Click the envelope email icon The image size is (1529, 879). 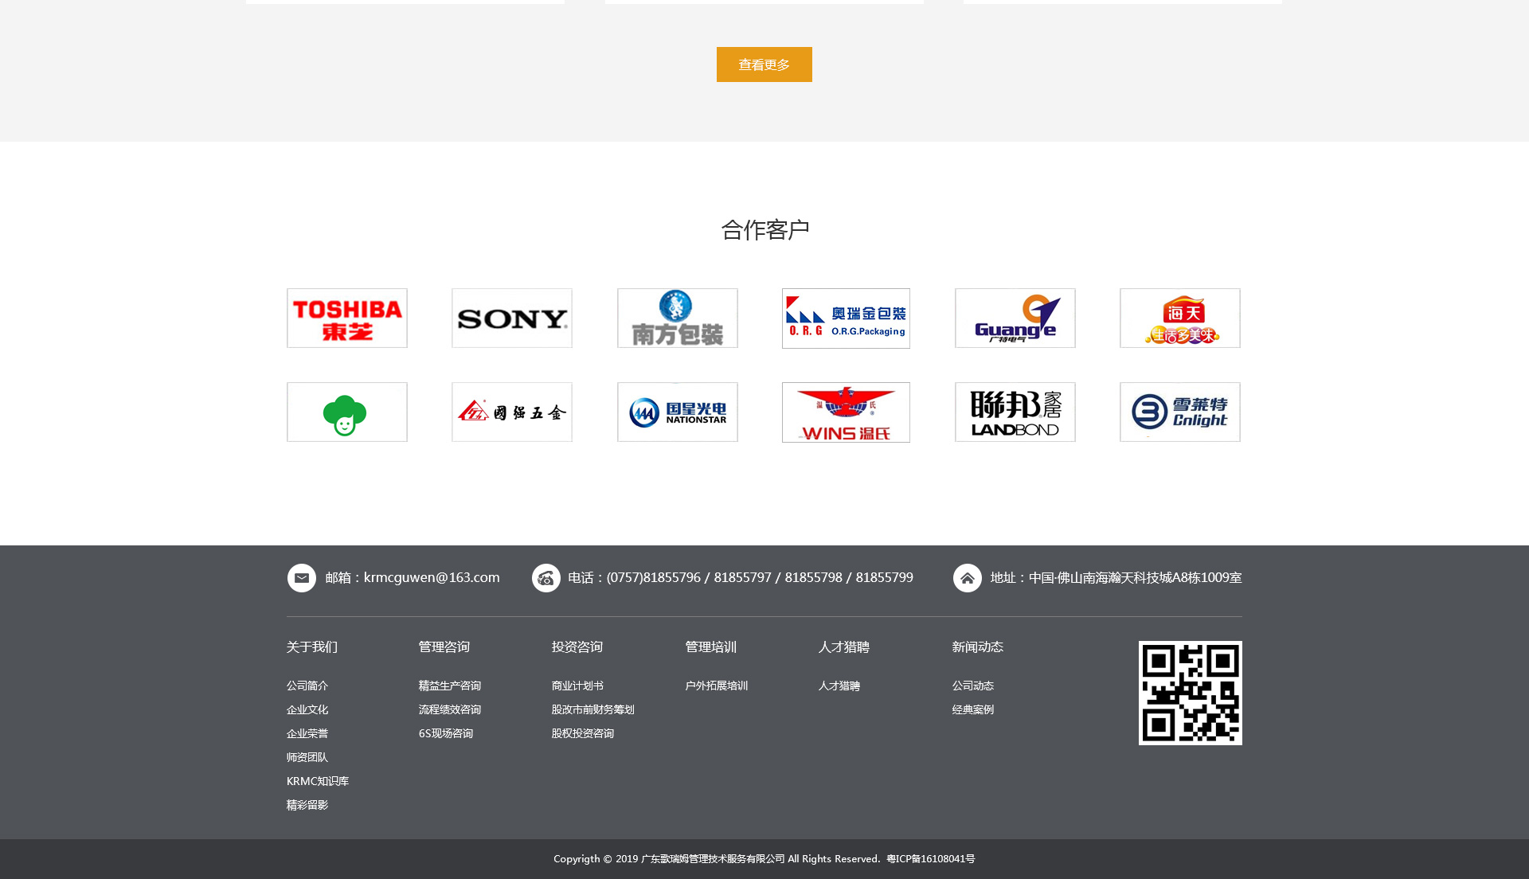tap(301, 578)
